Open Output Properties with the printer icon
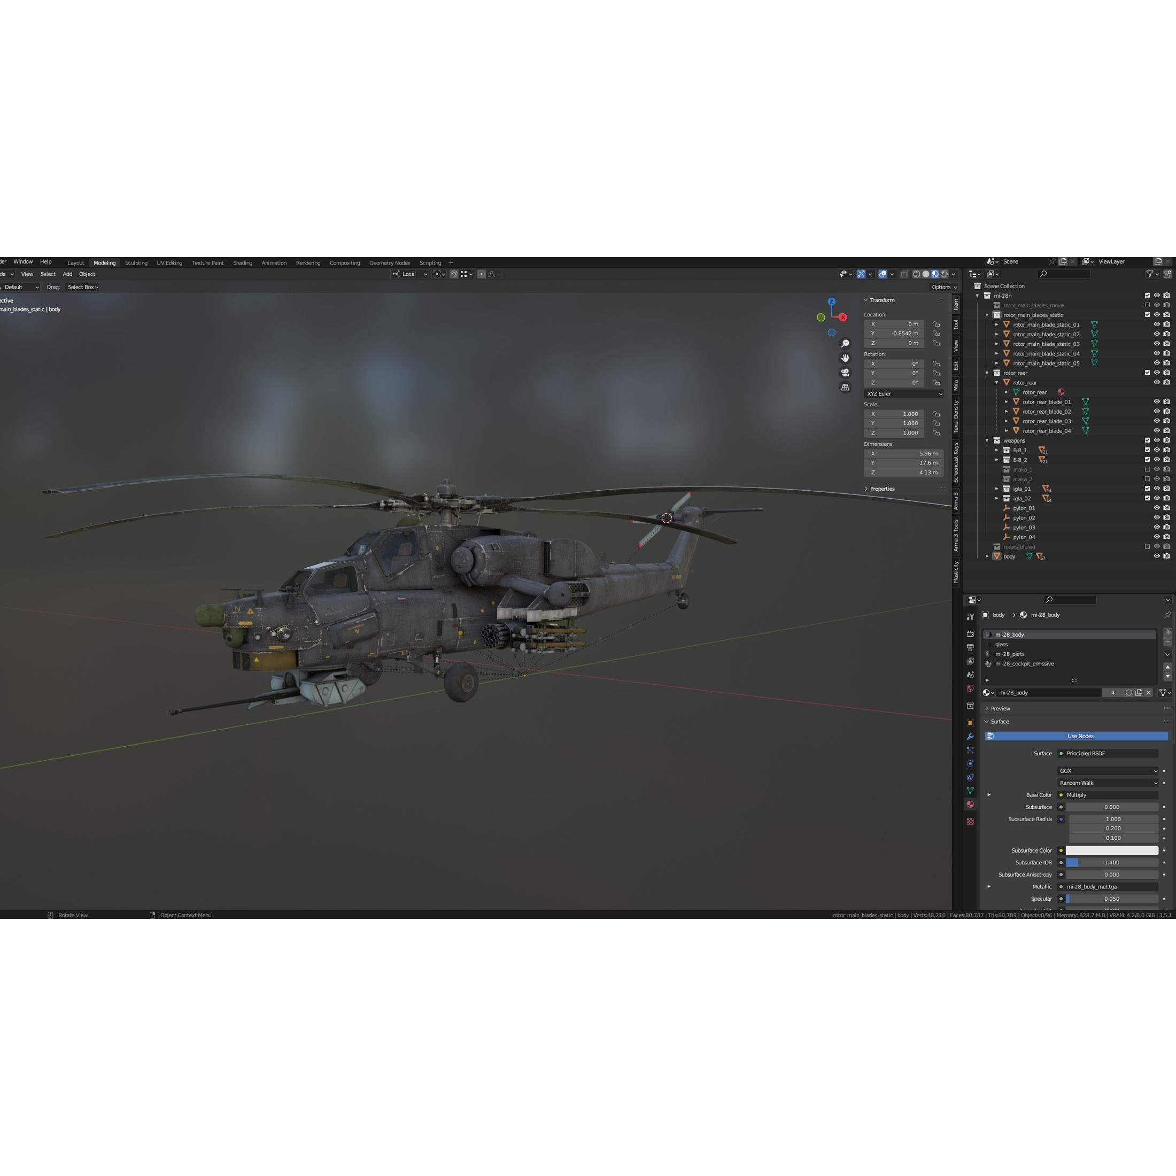 click(970, 648)
